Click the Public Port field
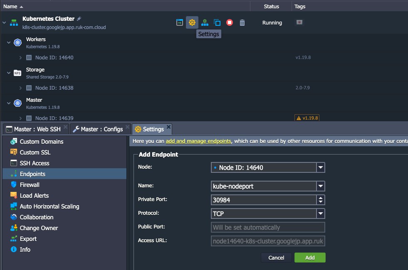The width and height of the screenshot is (408, 270). point(268,227)
